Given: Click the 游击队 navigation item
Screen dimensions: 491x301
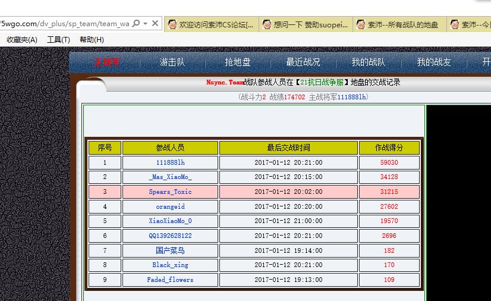Looking at the screenshot, I should point(172,62).
